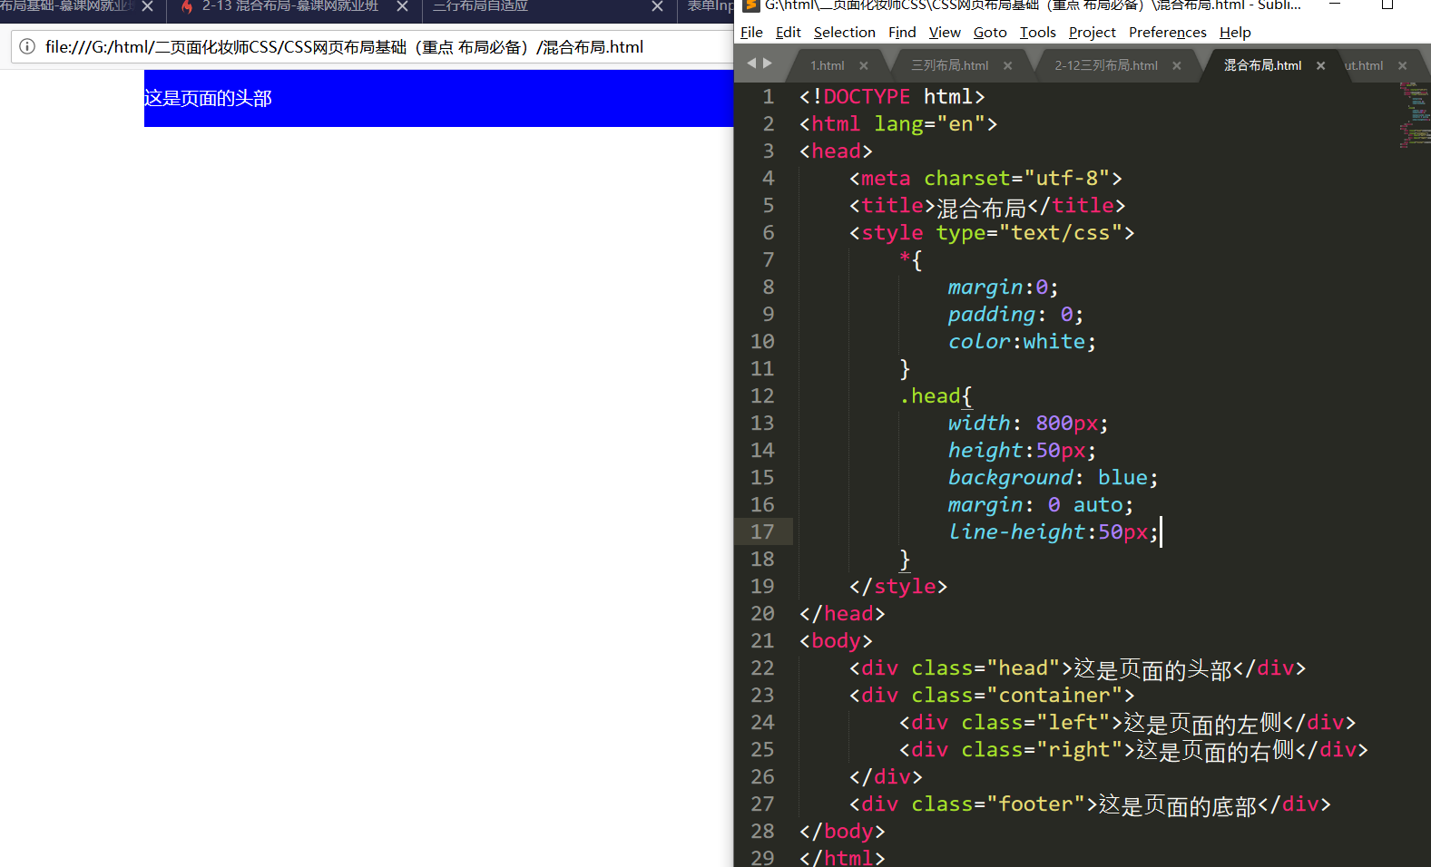Close the 2-12三列布局.html tab in Sublime
This screenshot has width=1431, height=867.
click(x=1177, y=65)
